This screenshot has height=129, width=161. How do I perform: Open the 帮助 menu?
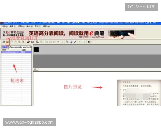tap(46, 26)
